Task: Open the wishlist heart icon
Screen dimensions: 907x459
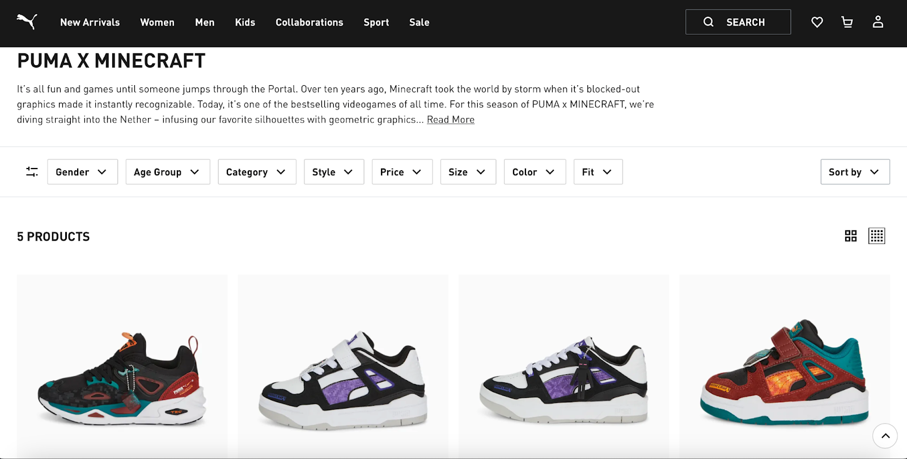Action: 817,22
